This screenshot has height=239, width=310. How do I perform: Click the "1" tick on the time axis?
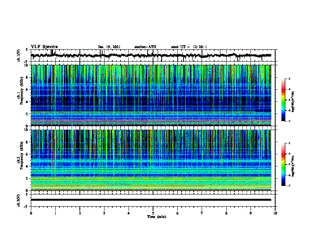click(55, 213)
